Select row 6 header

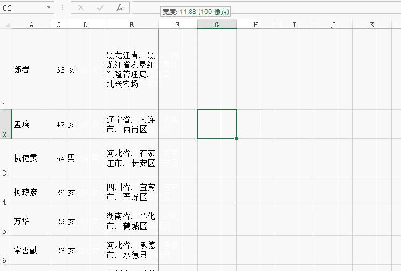point(6,250)
